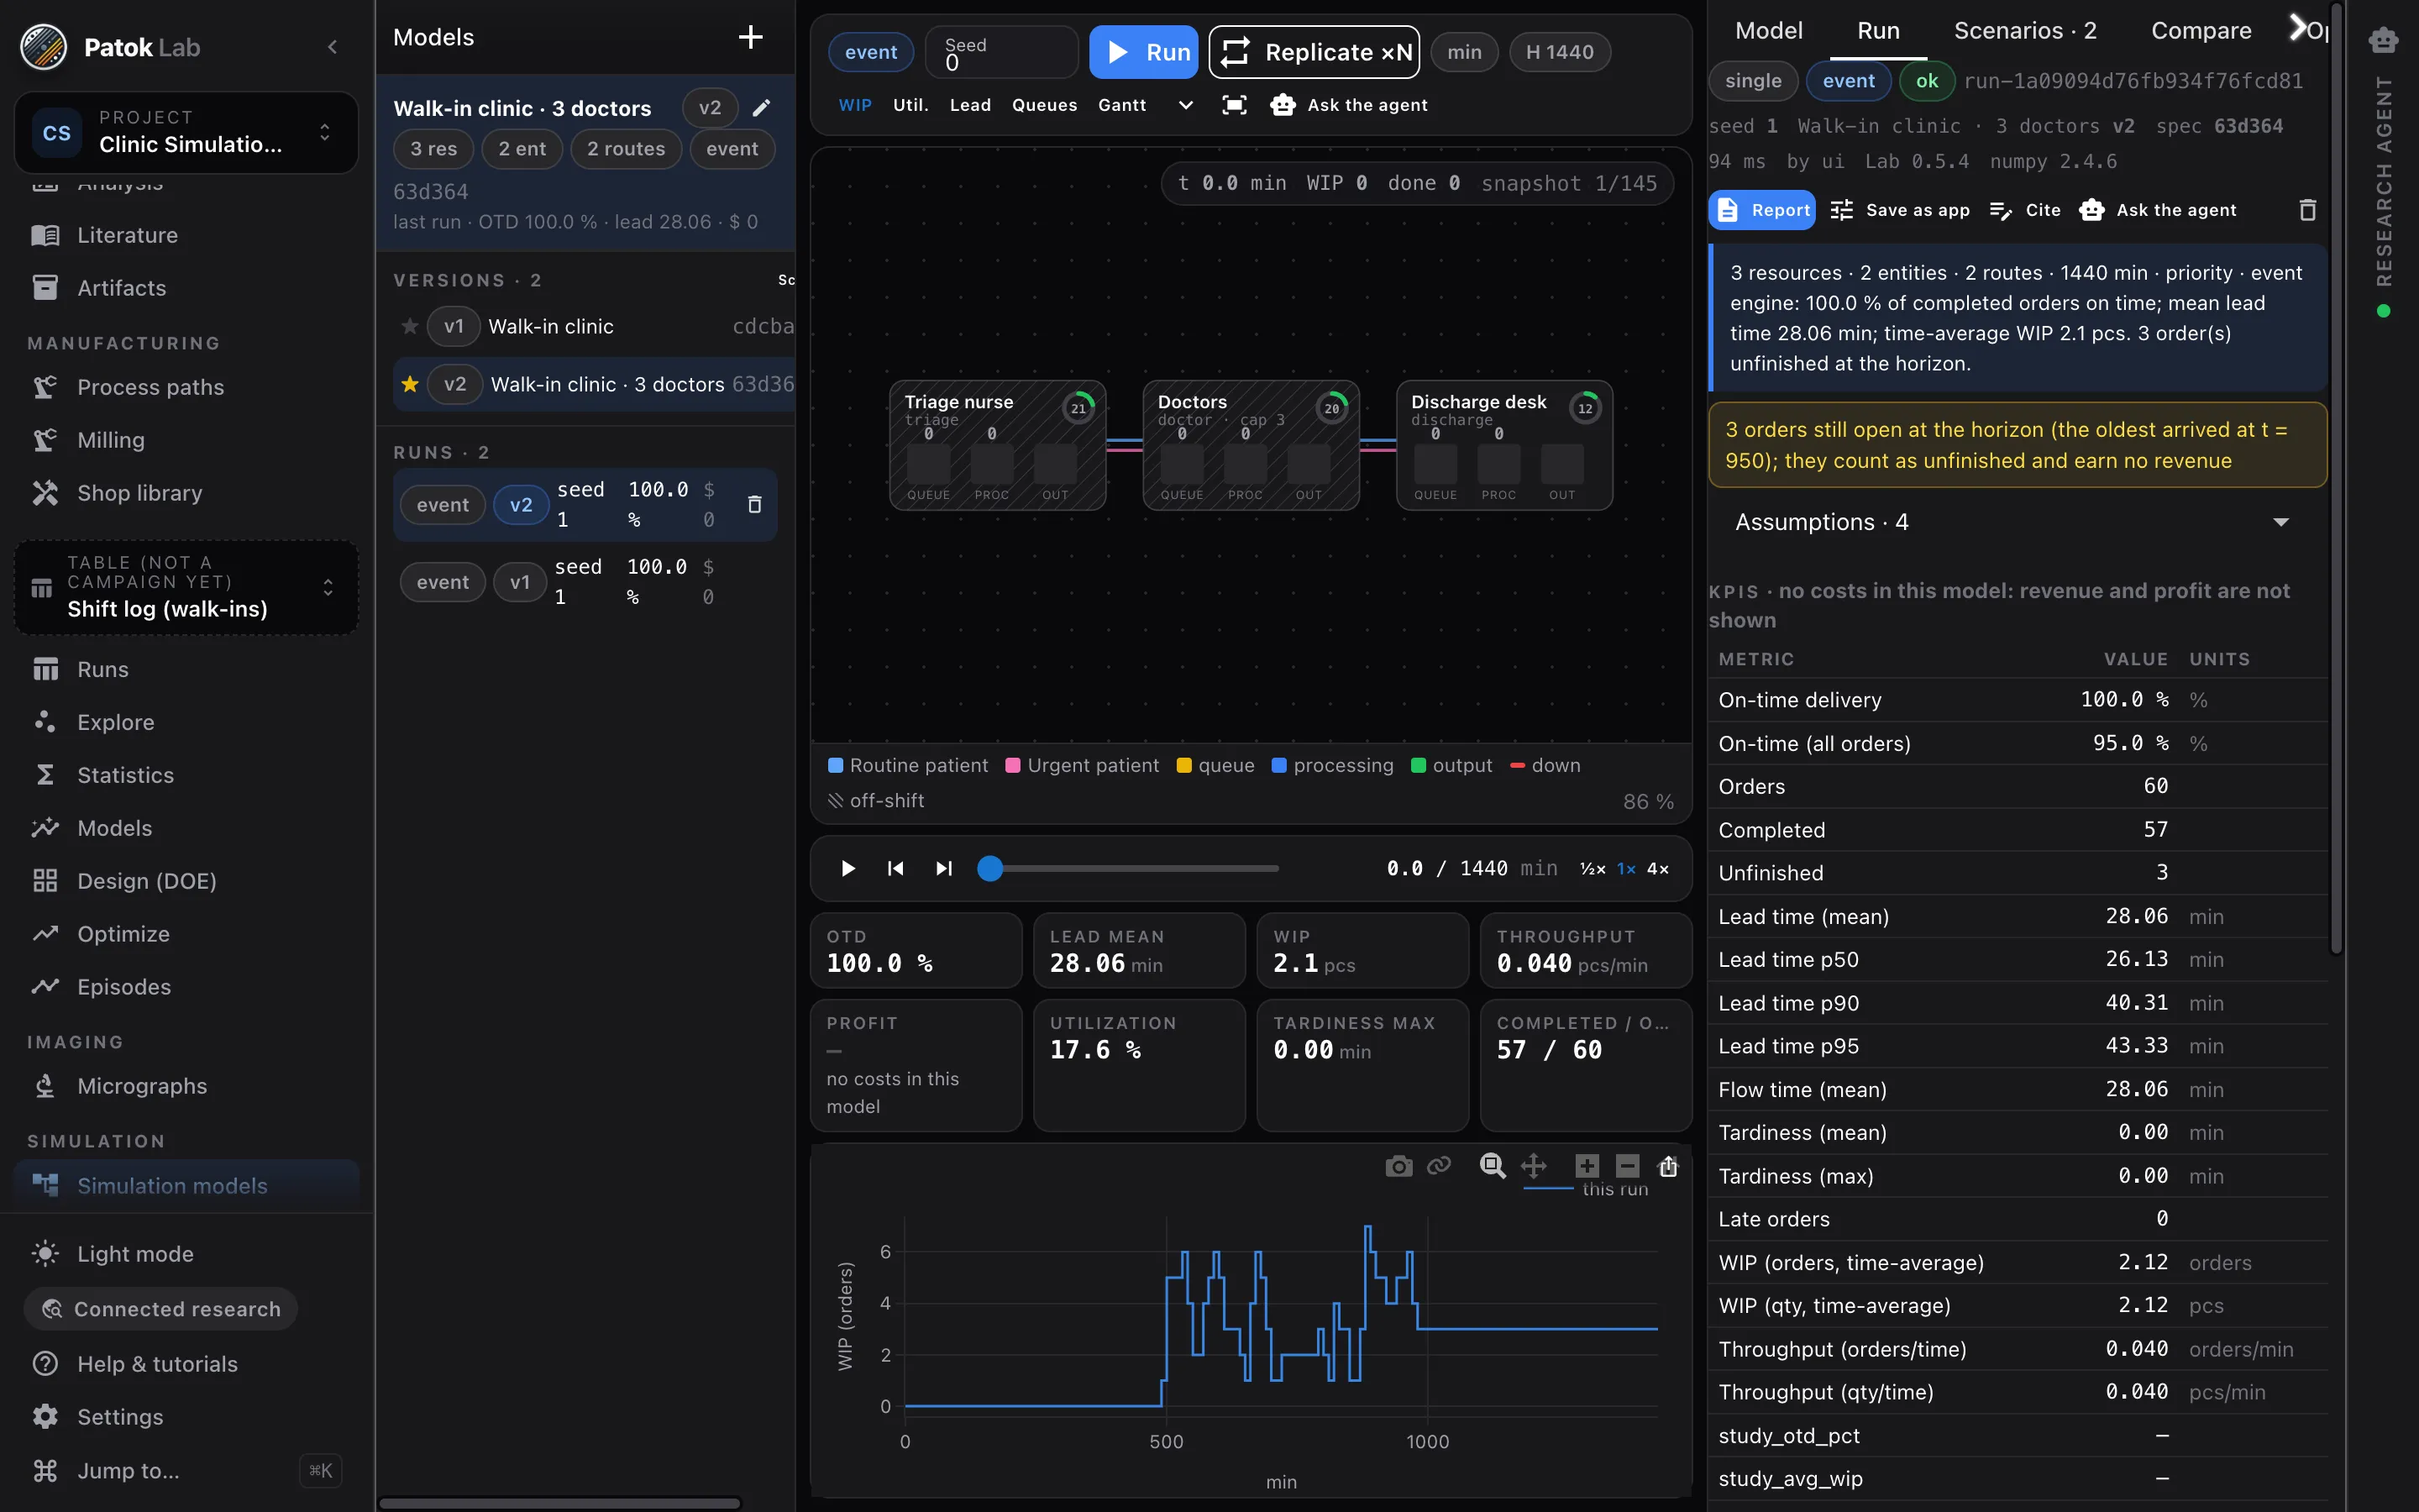Click the Seed input field
Screen dimensions: 2419x1512
tap(1001, 52)
